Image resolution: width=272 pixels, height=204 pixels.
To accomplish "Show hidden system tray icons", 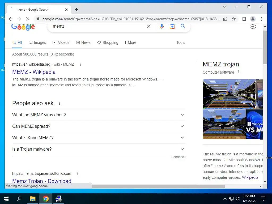I will [x=225, y=199].
